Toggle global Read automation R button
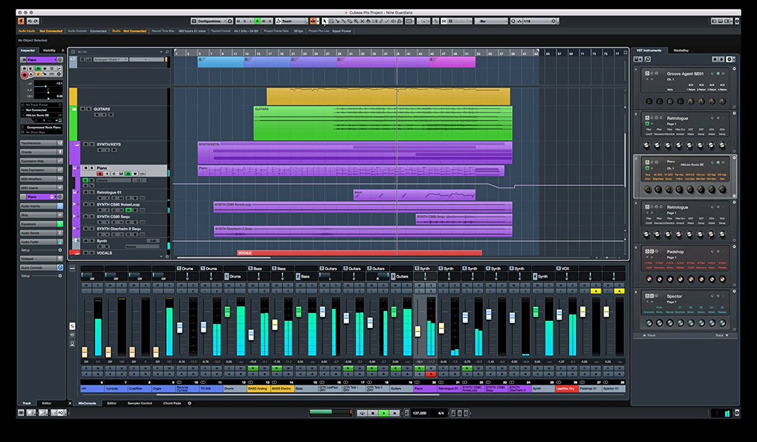This screenshot has height=442, width=757. (257, 21)
